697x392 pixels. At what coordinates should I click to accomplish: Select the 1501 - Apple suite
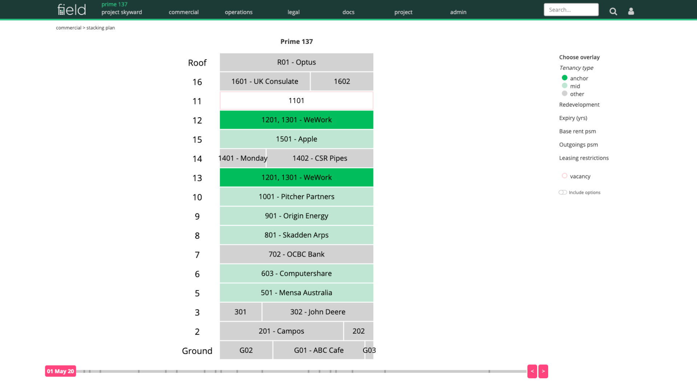296,139
